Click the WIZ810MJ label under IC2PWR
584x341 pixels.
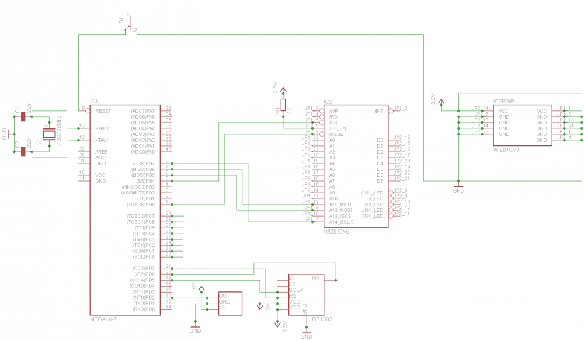point(506,149)
